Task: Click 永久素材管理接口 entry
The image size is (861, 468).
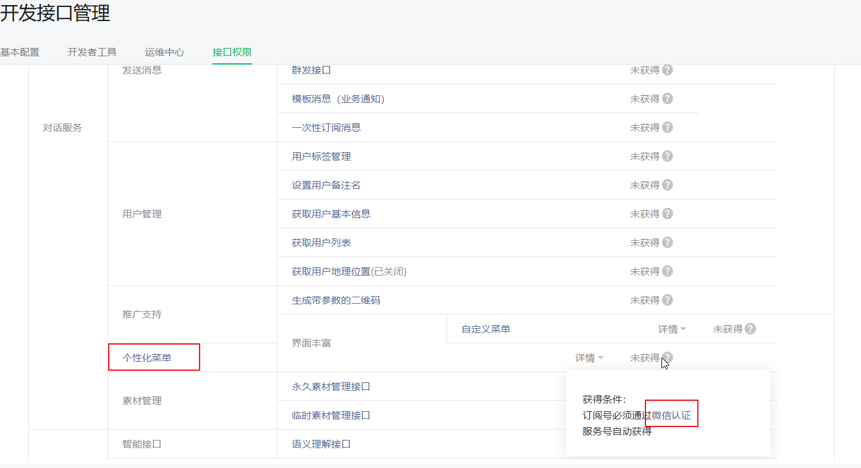Action: click(331, 387)
